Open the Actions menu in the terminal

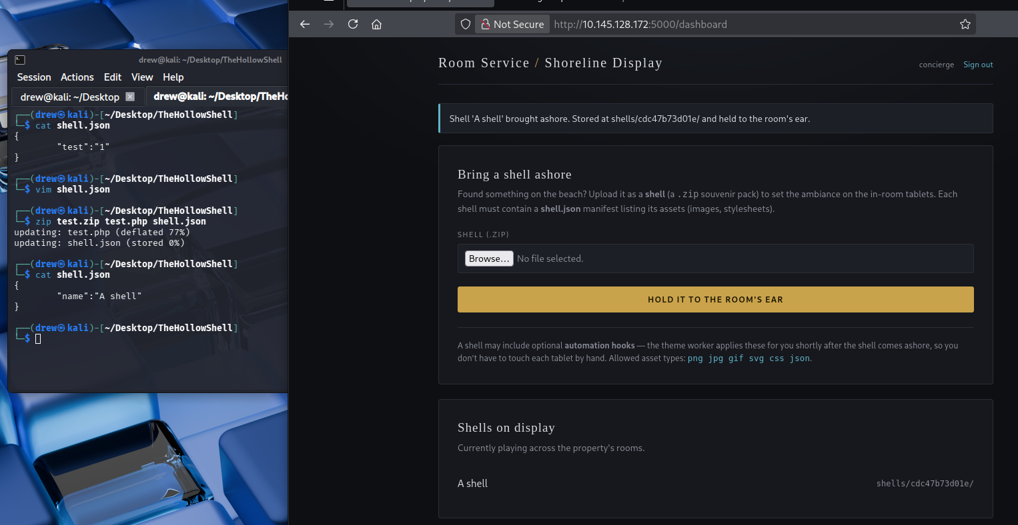pyautogui.click(x=77, y=77)
